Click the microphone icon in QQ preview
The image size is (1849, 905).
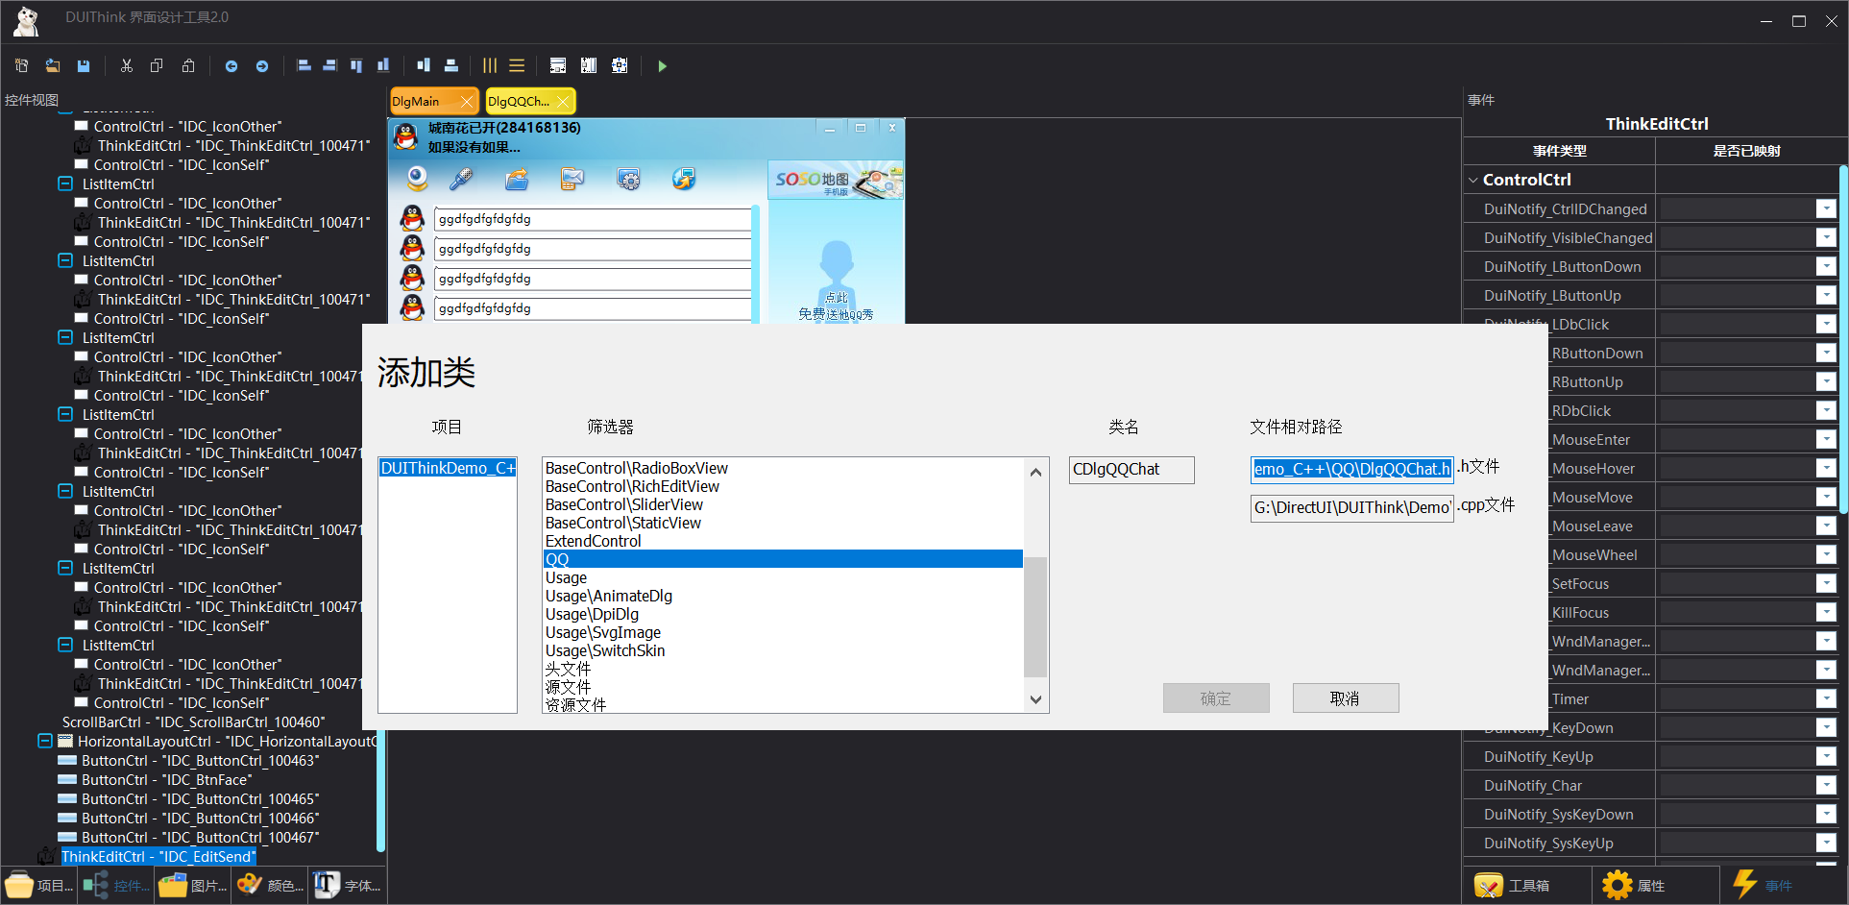pos(461,179)
